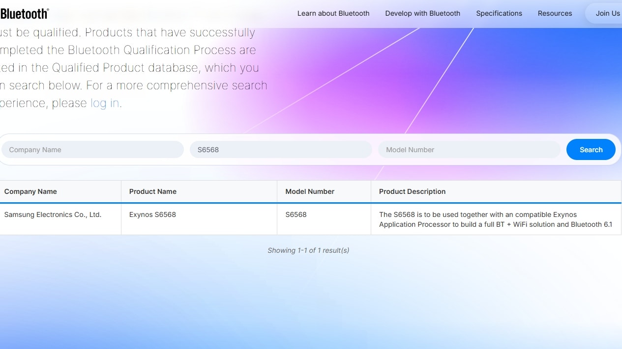Click the Exynos S6568 product name

(x=153, y=215)
